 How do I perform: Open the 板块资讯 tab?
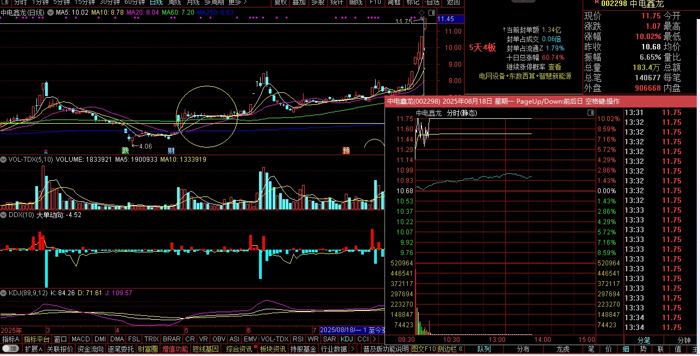[273, 349]
